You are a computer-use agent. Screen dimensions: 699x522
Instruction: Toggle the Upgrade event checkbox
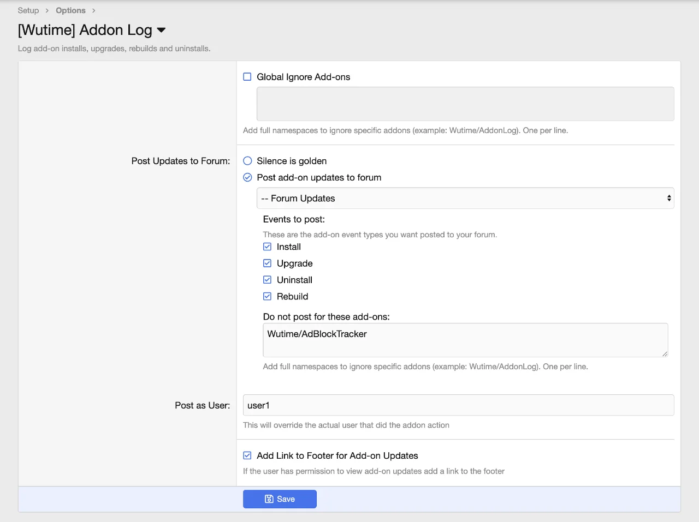coord(267,263)
